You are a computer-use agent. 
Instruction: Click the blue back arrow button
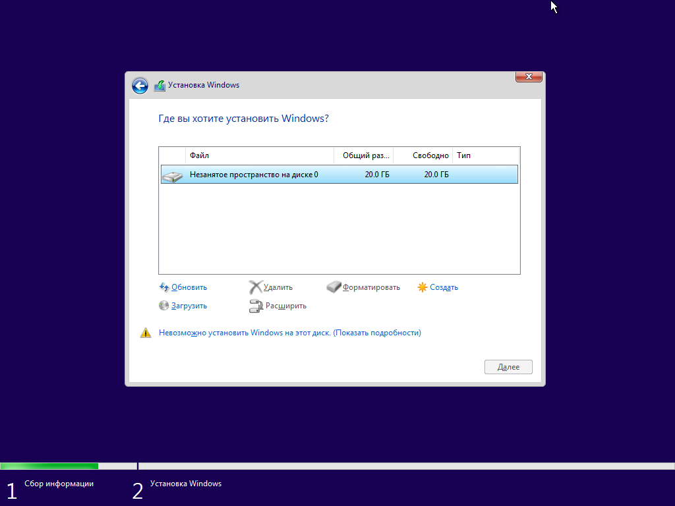pos(140,86)
